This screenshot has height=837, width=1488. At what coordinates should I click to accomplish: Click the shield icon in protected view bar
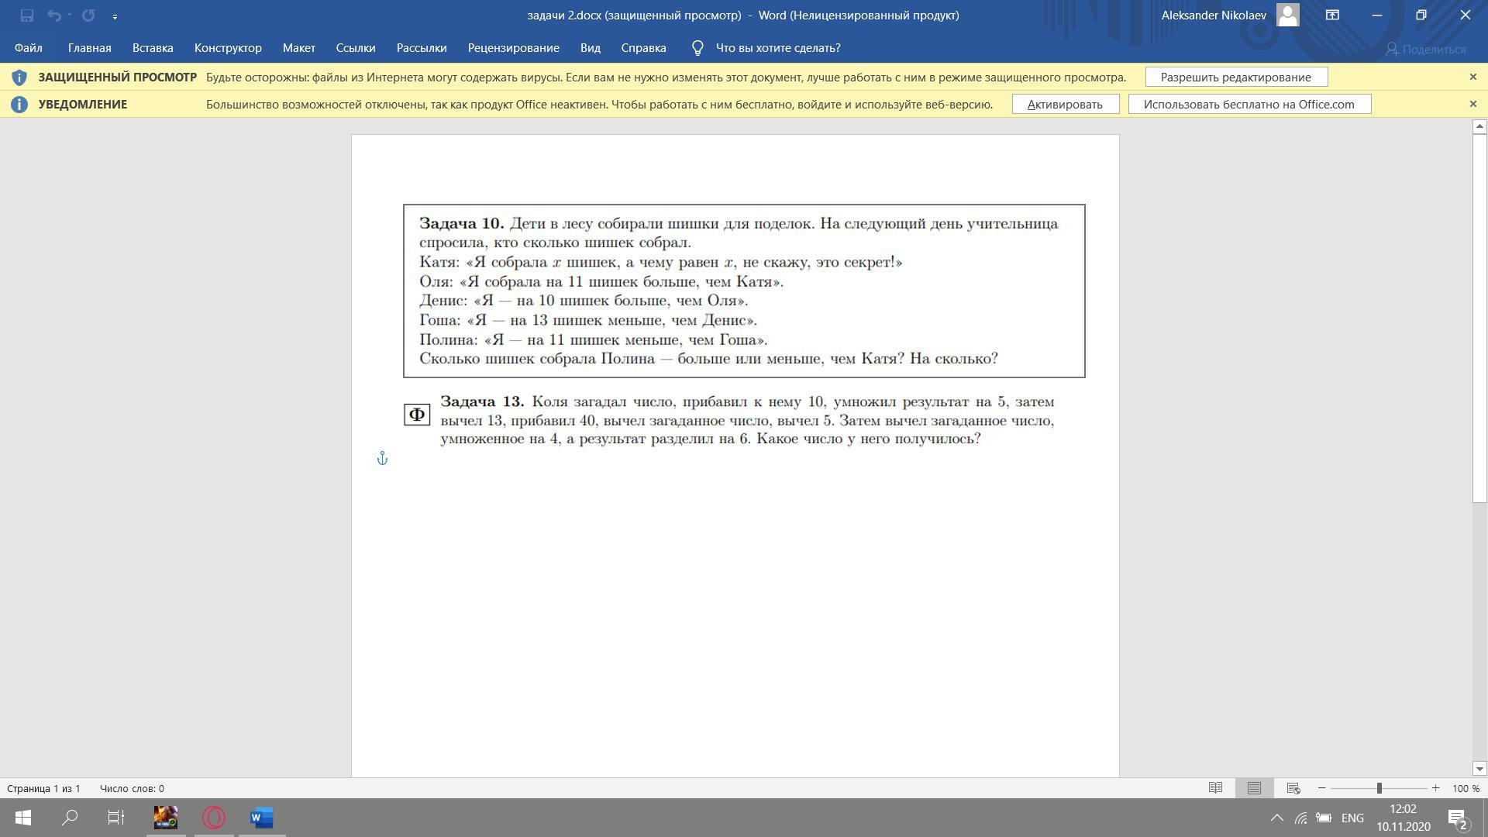tap(19, 77)
